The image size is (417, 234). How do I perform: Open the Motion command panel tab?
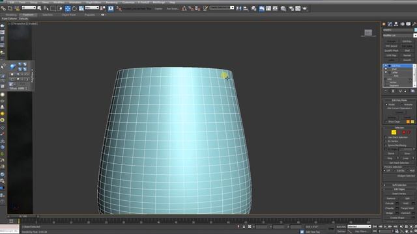coord(403,24)
